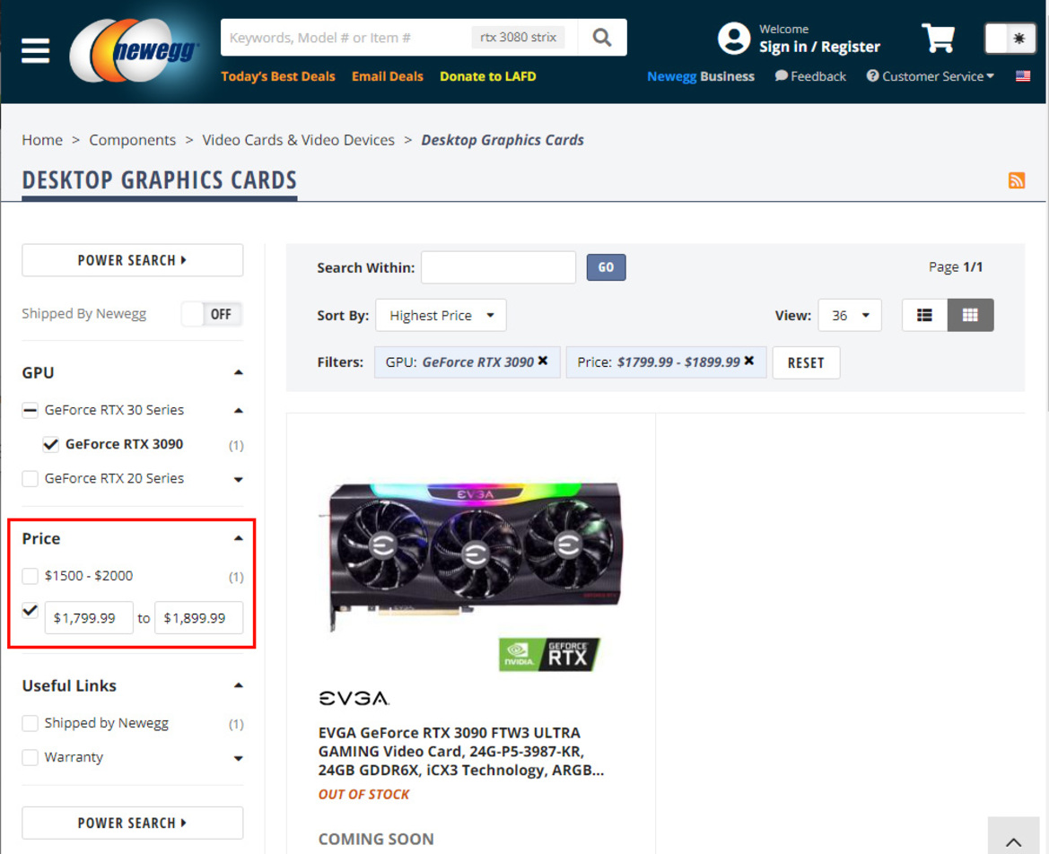Uncheck the GeForce RTX 30 Series checkbox
The height and width of the screenshot is (854, 1049).
(x=31, y=410)
